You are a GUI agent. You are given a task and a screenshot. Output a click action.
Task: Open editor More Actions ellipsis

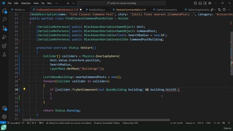point(229,10)
